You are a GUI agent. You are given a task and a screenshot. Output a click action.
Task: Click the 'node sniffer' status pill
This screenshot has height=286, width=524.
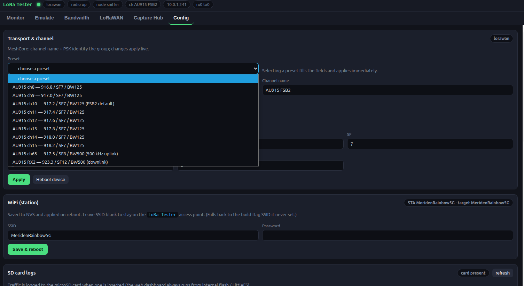[x=108, y=5]
